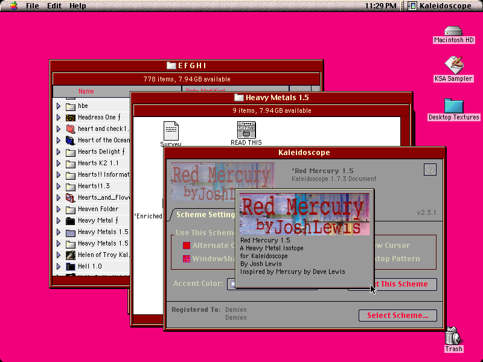Viewport: 483px width, 362px height.
Task: Click the Headress One ƒ folder icon
Action: [x=71, y=118]
